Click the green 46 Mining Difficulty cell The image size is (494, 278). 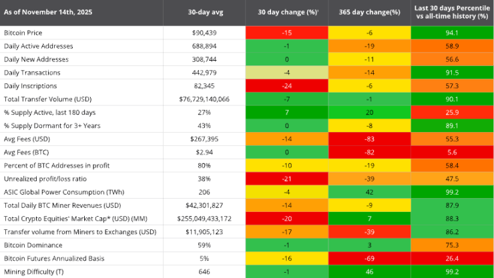(368, 271)
